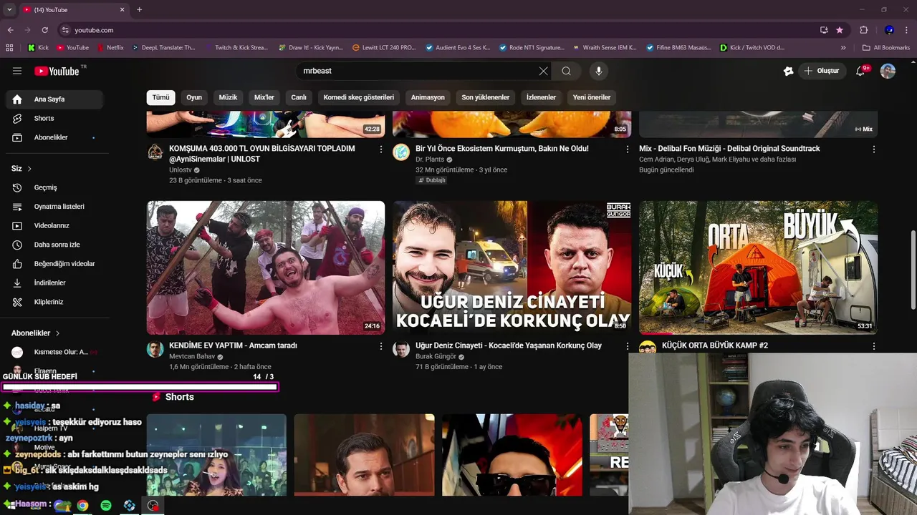Show more bookmarks overflow chevron
This screenshot has height=515, width=917.
pos(843,48)
